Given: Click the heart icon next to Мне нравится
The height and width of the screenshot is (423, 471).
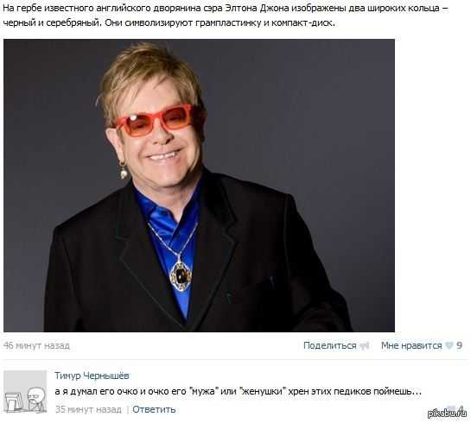Looking at the screenshot, I should point(449,345).
